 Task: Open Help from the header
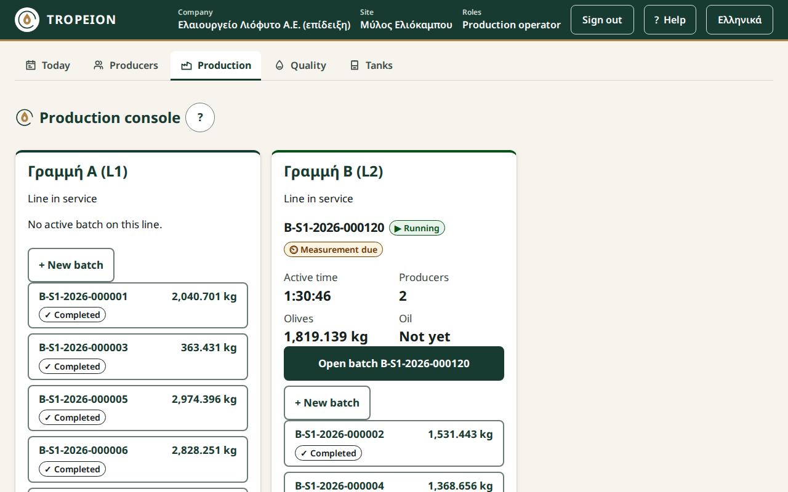tap(670, 20)
